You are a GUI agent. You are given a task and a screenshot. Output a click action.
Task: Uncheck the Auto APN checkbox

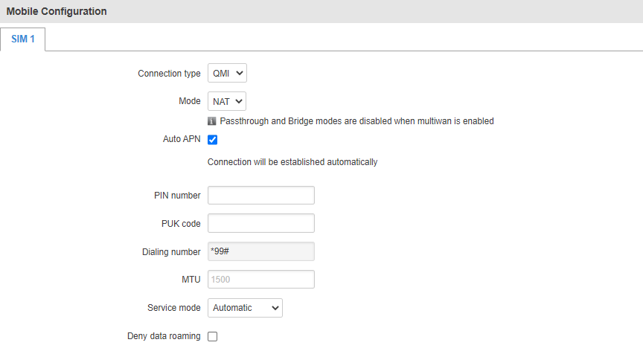coord(212,140)
